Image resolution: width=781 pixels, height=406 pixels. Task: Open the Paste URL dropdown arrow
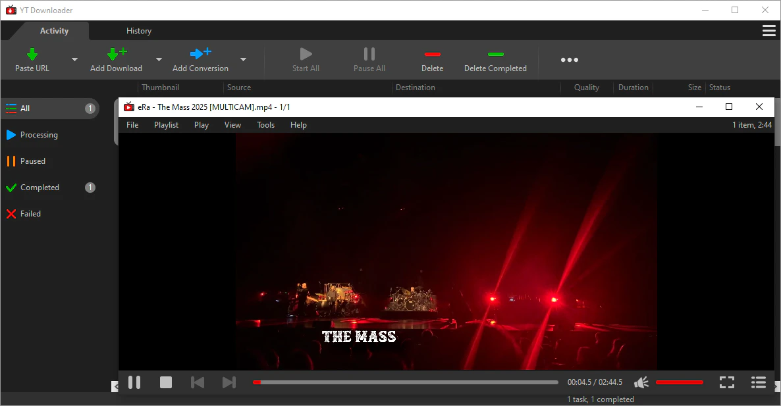(x=74, y=60)
